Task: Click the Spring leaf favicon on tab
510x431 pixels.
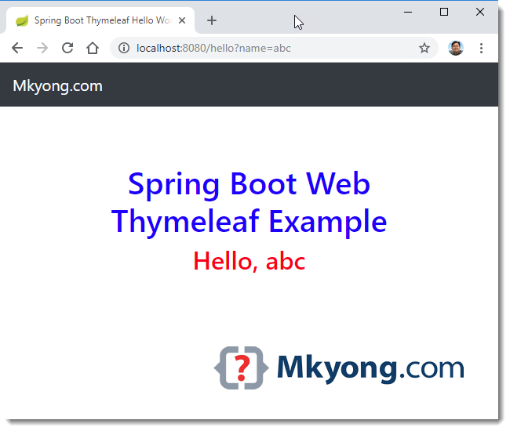Action: pos(22,20)
